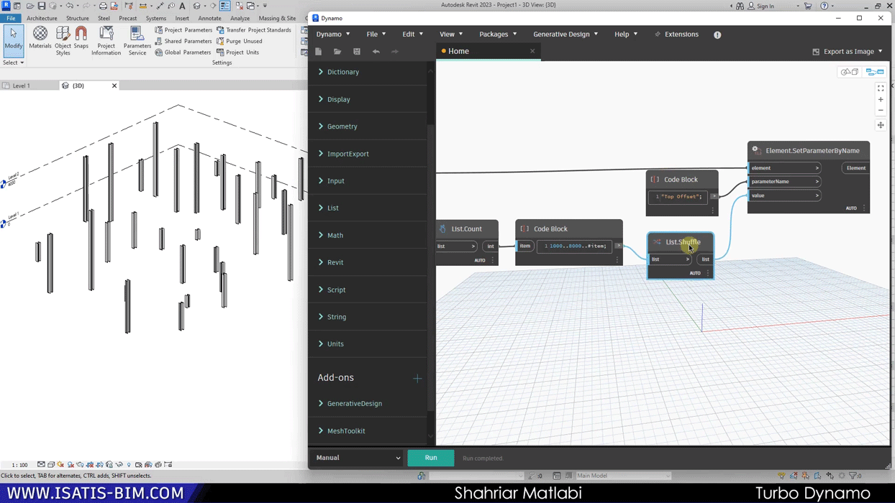Screen dimensions: 895x503
Task: Click Shared Parameters button
Action: [x=183, y=41]
